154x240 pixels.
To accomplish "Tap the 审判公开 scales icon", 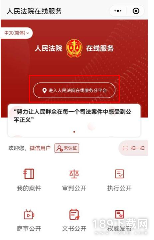I will pyautogui.click(x=74, y=174).
